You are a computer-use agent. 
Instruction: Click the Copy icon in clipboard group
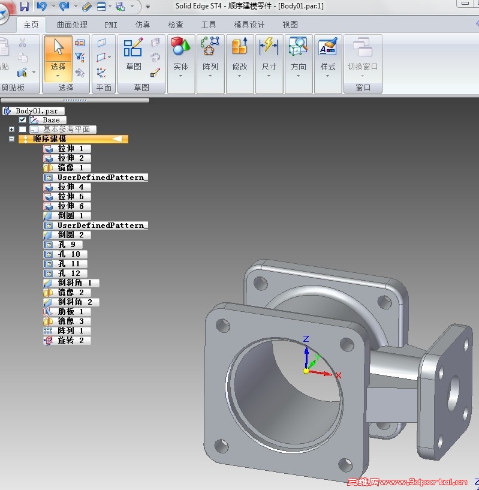[23, 58]
